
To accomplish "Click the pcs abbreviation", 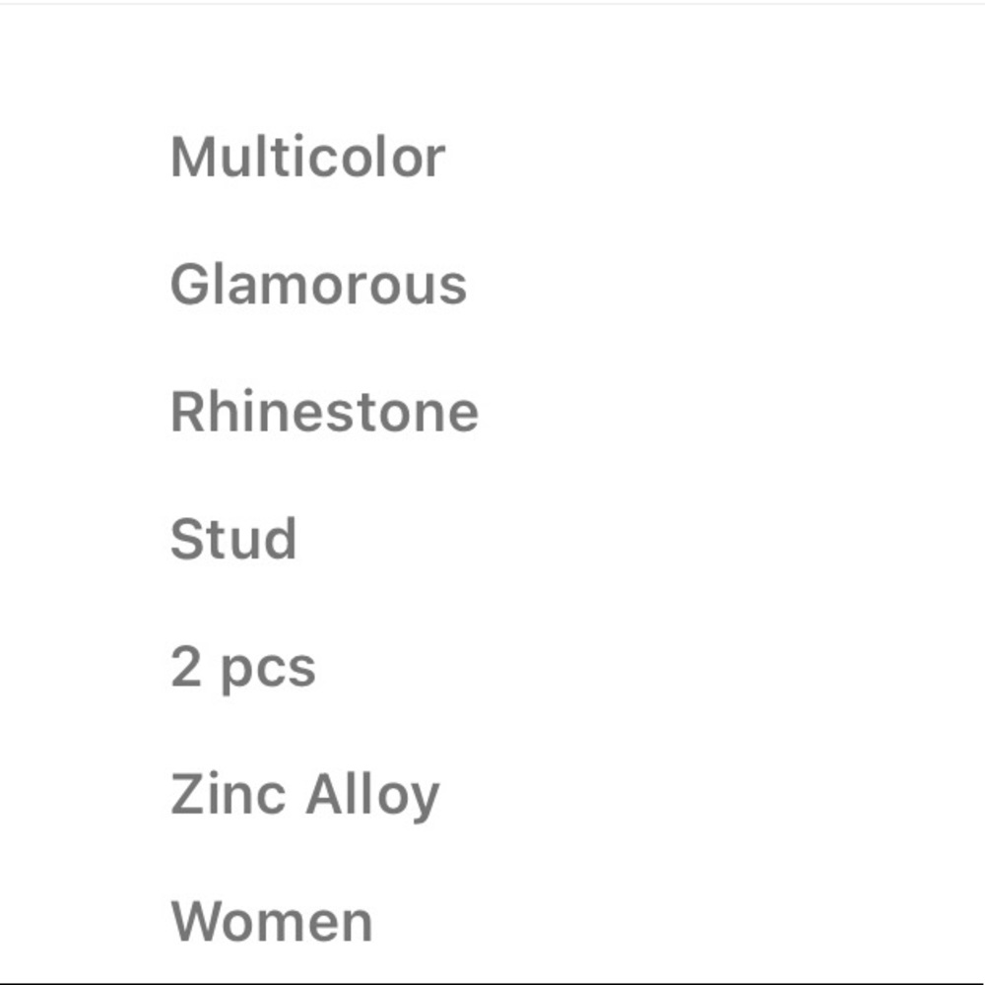I will coord(268,673).
